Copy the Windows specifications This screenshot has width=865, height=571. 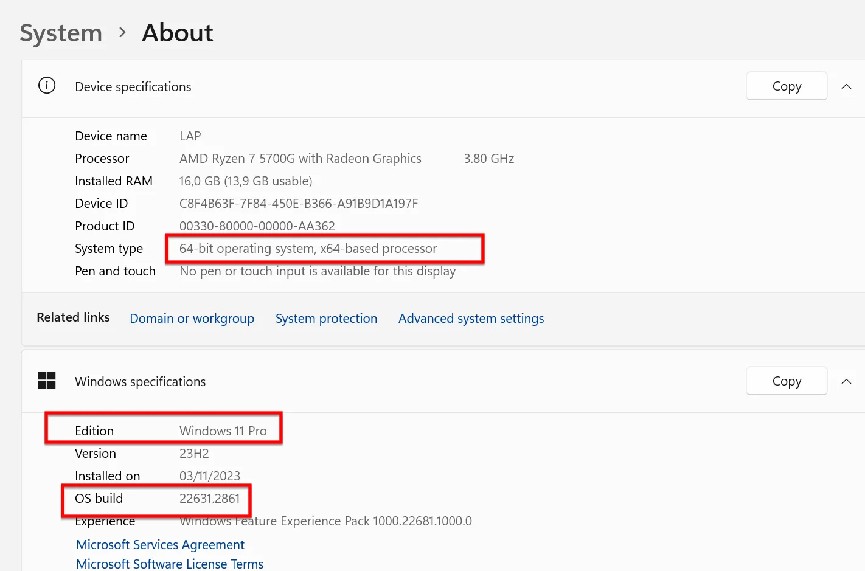787,381
